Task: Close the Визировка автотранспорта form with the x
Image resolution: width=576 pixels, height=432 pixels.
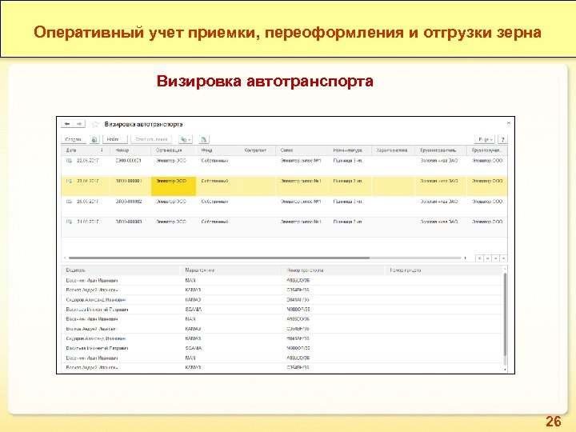Action: coord(509,123)
